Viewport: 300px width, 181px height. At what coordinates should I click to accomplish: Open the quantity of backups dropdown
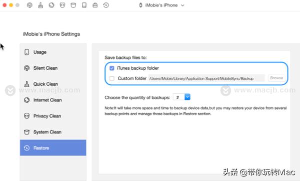point(181,97)
